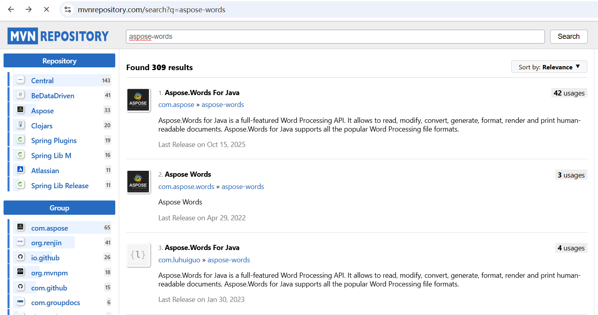
Task: Filter by com.github group
Action: 49,288
